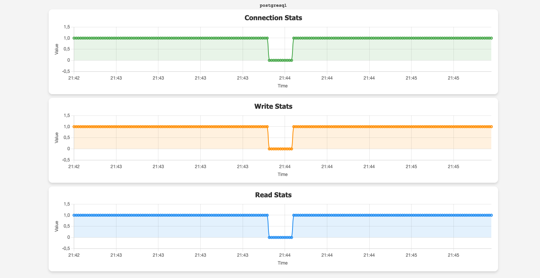Select the first green data point on Connection Stats
This screenshot has height=278, width=540.
(x=74, y=38)
